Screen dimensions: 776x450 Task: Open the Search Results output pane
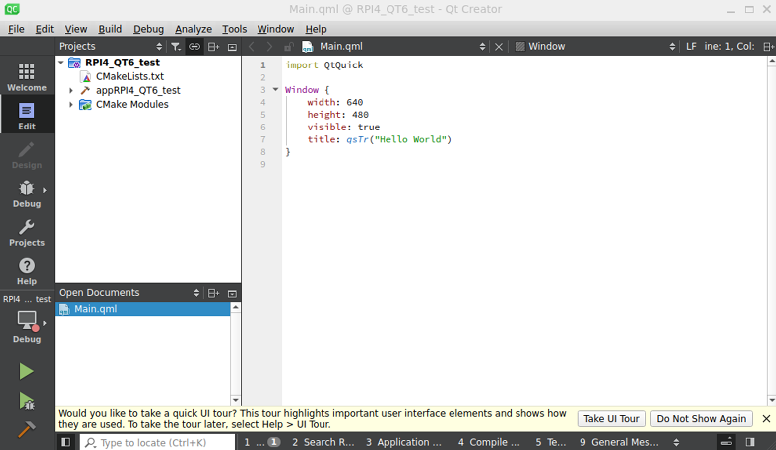(x=323, y=442)
